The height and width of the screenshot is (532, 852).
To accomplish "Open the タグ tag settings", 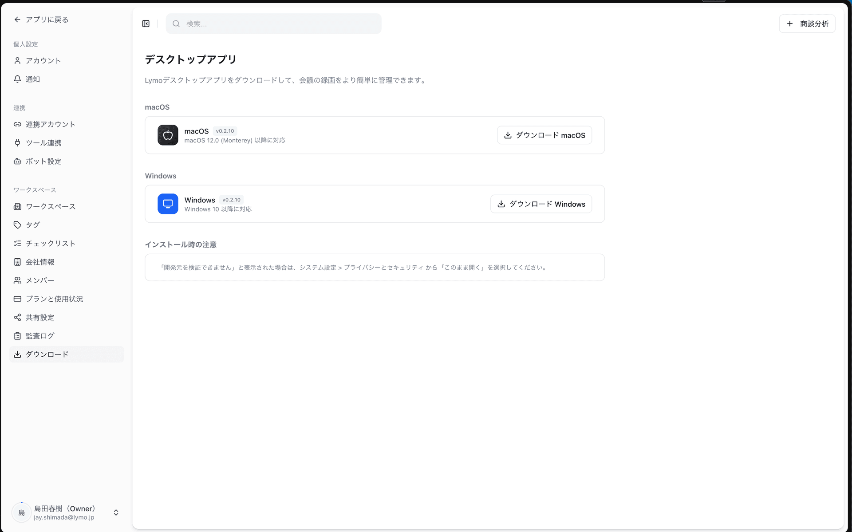I will (x=32, y=225).
